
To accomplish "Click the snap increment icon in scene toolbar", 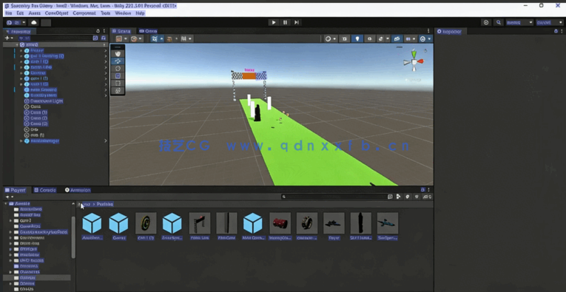I will click(x=183, y=38).
